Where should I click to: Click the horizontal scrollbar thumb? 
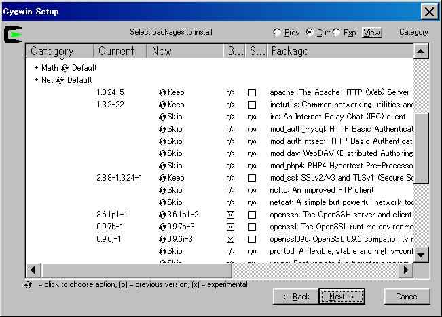point(136,270)
